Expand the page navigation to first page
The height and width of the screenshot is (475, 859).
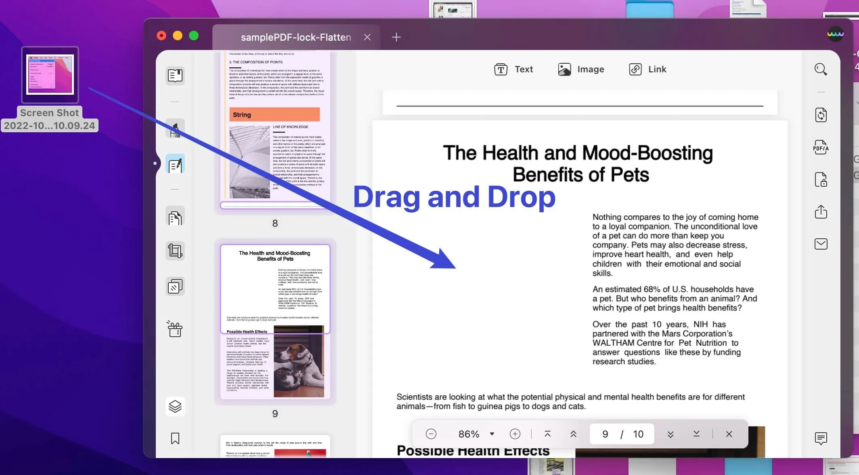546,434
